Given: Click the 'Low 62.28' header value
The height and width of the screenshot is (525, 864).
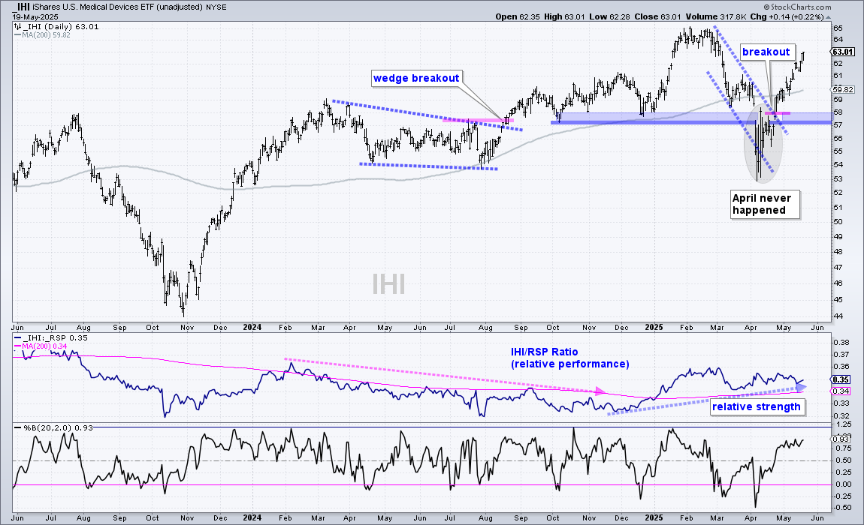Looking at the screenshot, I should tap(609, 16).
